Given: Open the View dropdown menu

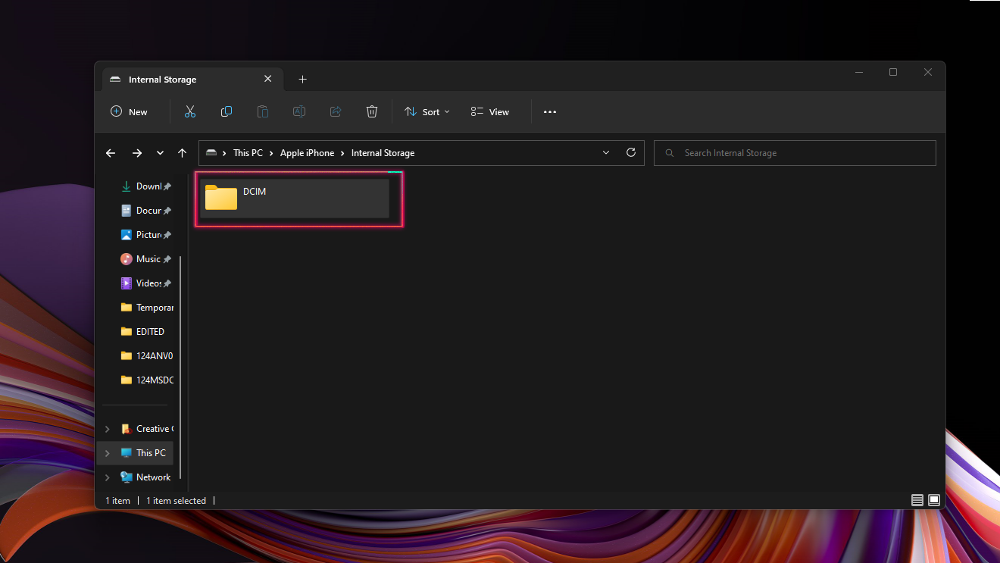Looking at the screenshot, I should tap(490, 112).
